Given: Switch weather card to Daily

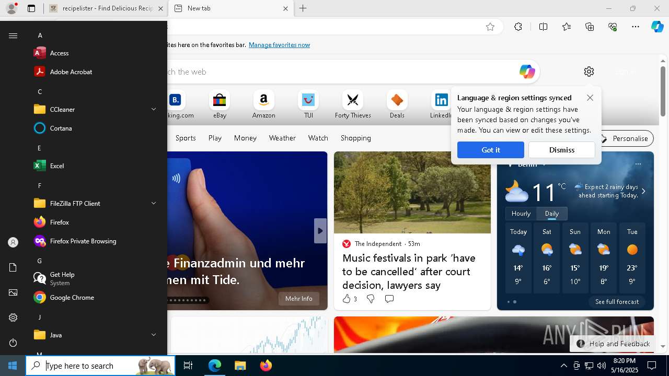Looking at the screenshot, I should 552,214.
